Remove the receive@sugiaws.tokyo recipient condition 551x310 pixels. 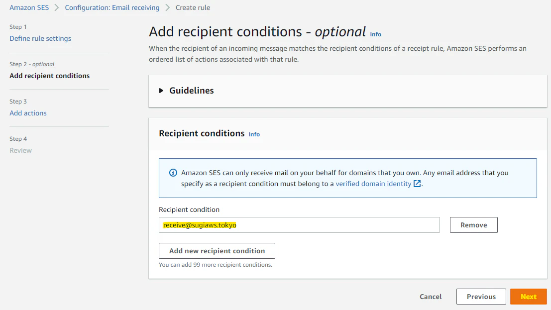coord(473,225)
